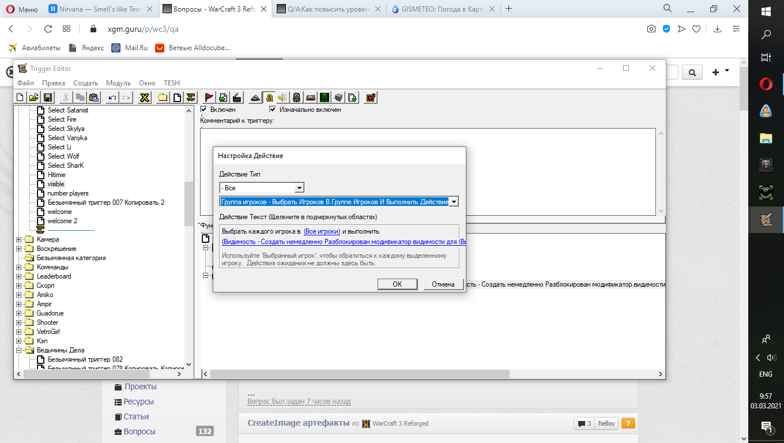Screen dimensions: 784x443
Task: Add a new condition with green arrow icon
Action: click(223, 97)
